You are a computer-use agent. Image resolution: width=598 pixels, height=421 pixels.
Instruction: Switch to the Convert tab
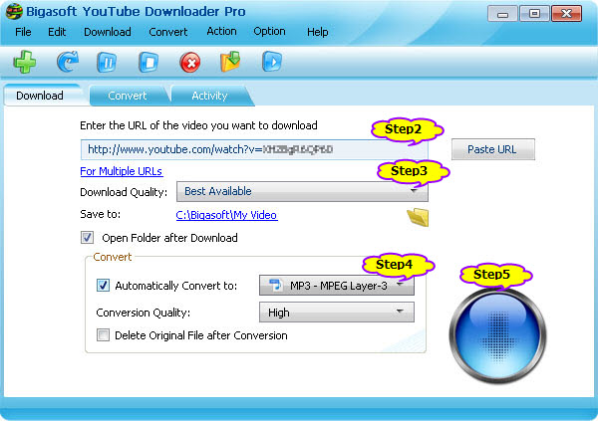click(x=128, y=96)
